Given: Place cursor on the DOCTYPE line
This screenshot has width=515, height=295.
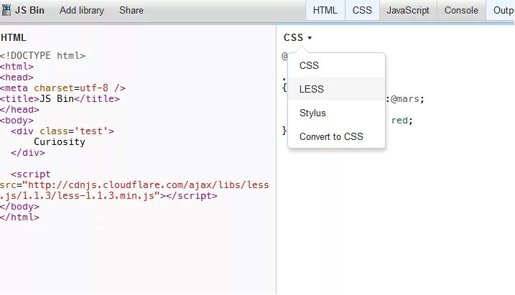Looking at the screenshot, I should (42, 56).
